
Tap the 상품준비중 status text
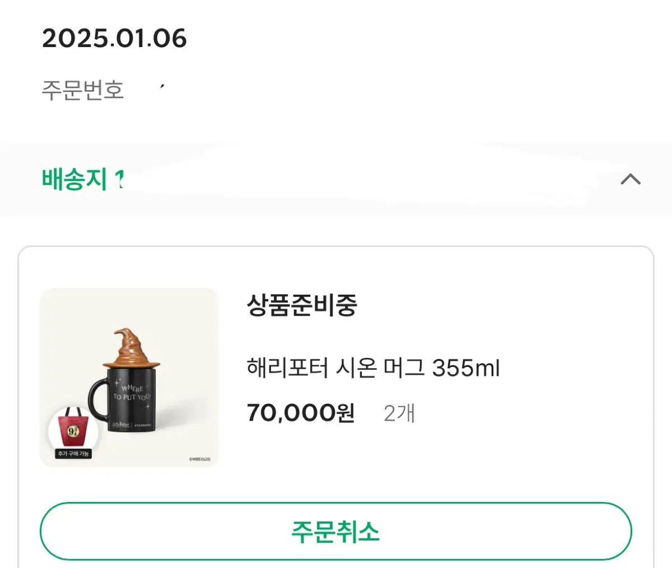[x=302, y=305]
